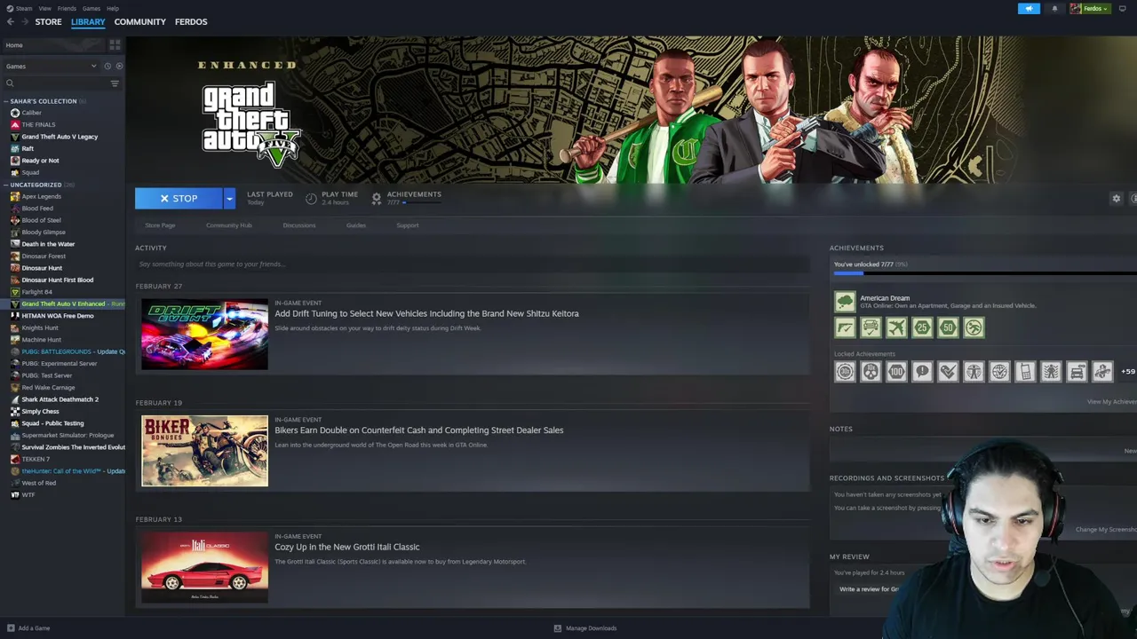Open the dropdown arrow beside STOP
1137x639 pixels.
[x=229, y=199]
